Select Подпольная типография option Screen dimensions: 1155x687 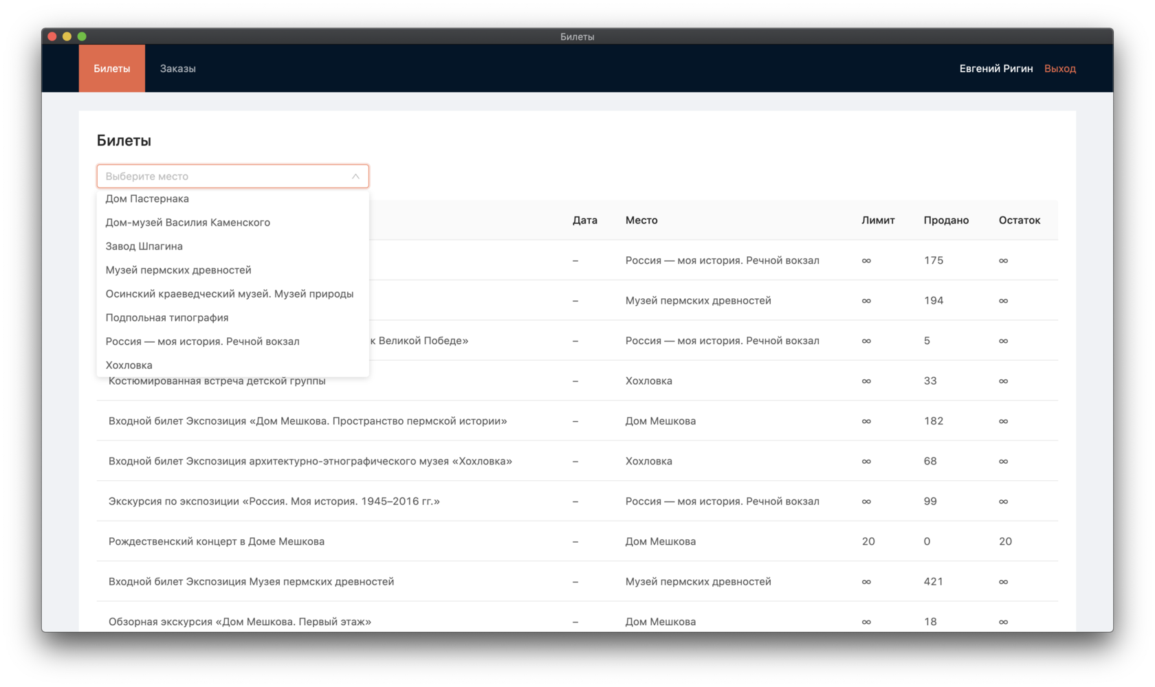(x=232, y=317)
